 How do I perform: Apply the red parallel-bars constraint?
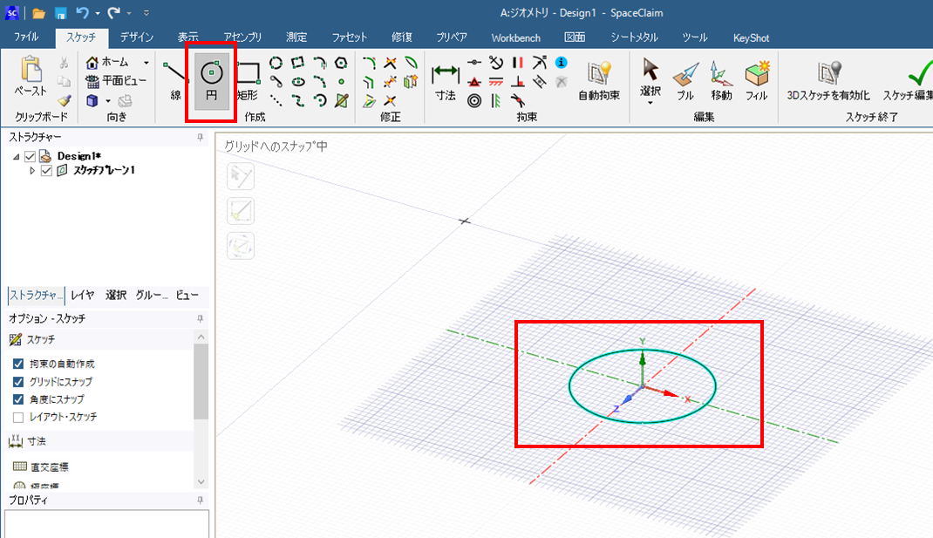pos(518,63)
